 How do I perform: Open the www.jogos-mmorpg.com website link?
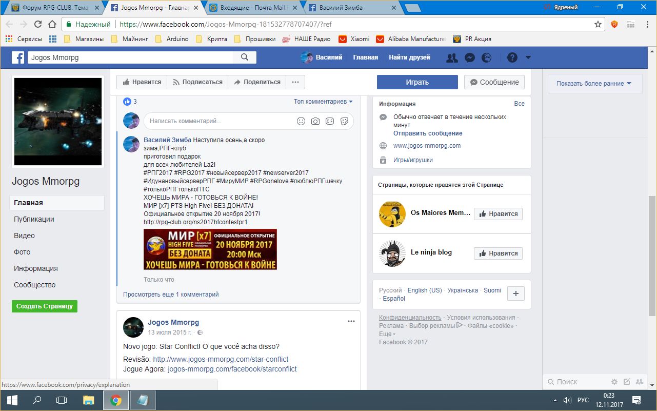pyautogui.click(x=427, y=146)
